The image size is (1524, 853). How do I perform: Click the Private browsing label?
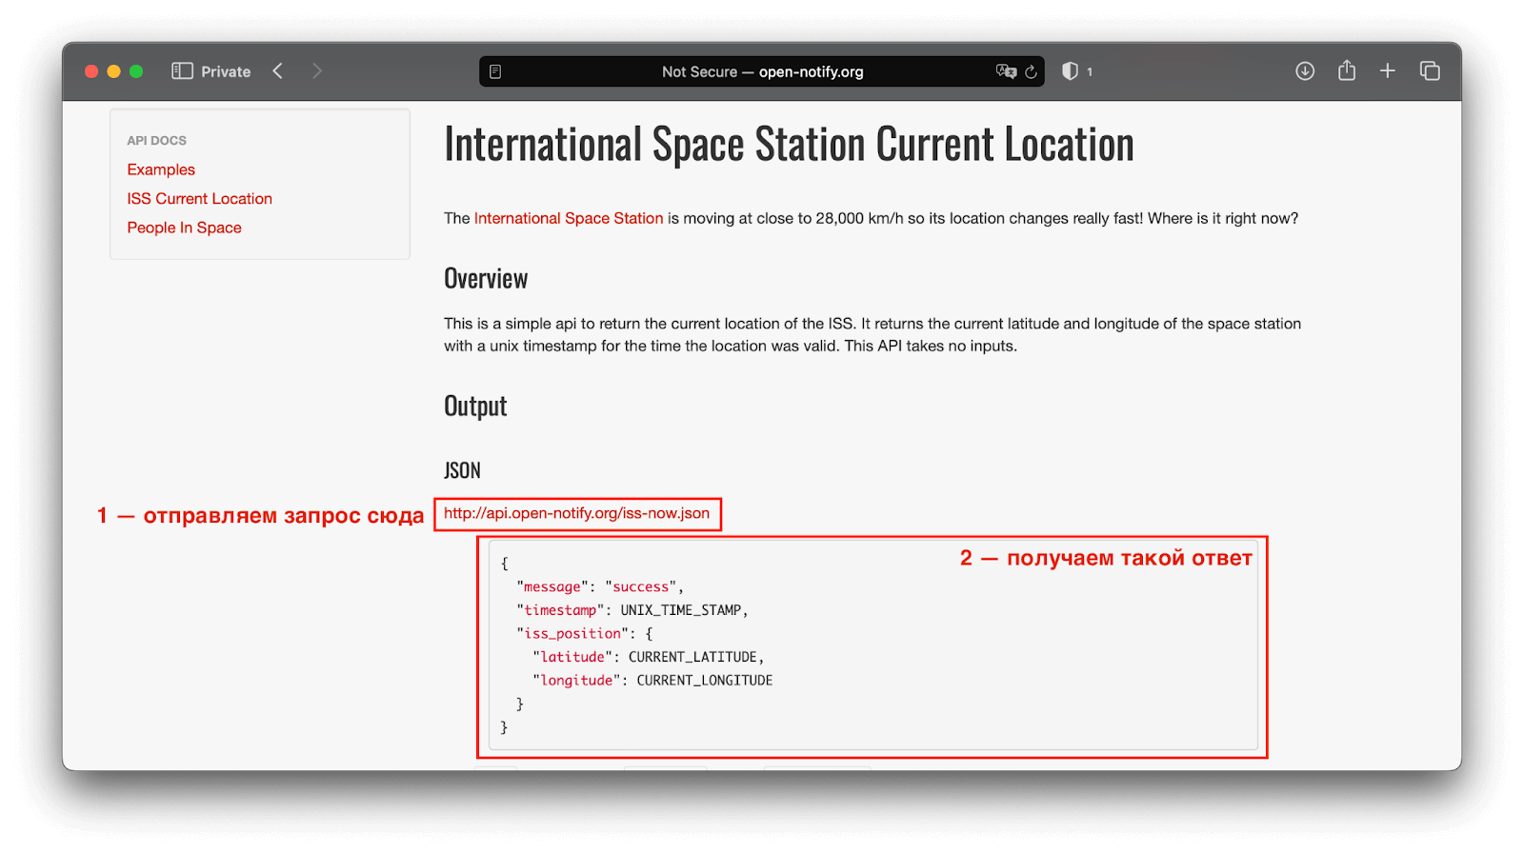[226, 71]
